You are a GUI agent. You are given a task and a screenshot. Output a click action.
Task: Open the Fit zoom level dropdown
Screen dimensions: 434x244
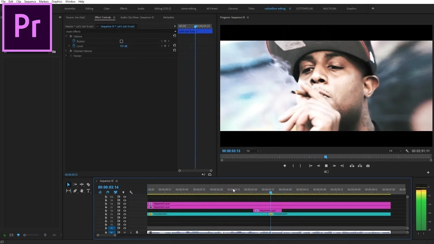[253, 151]
